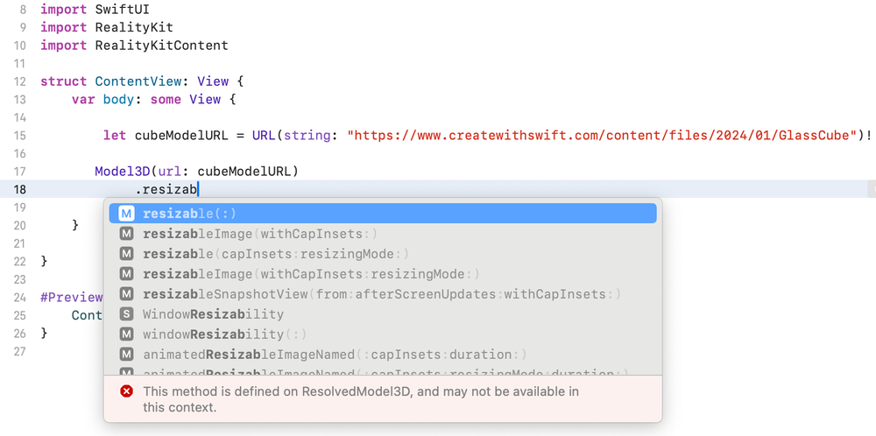Click the M icon for windowResizability(:)
Viewport: 876px width, 436px height.
[127, 334]
